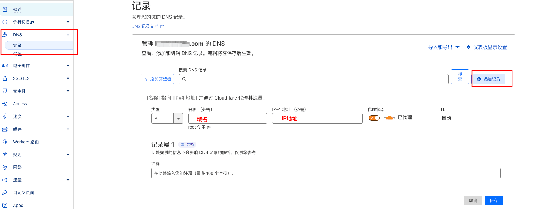Click the network location pin icon
The width and height of the screenshot is (537, 209).
pyautogui.click(x=5, y=167)
